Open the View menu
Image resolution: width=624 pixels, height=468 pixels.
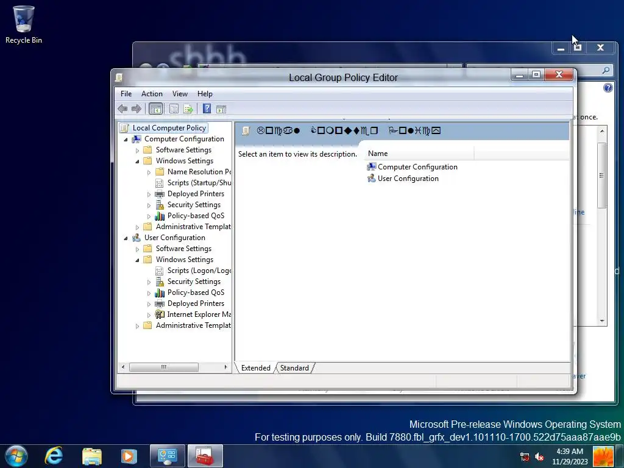click(180, 94)
